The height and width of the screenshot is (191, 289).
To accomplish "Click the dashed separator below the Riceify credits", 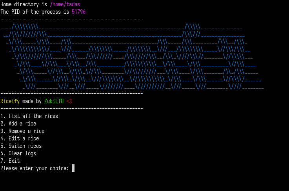I will click(x=71, y=109).
